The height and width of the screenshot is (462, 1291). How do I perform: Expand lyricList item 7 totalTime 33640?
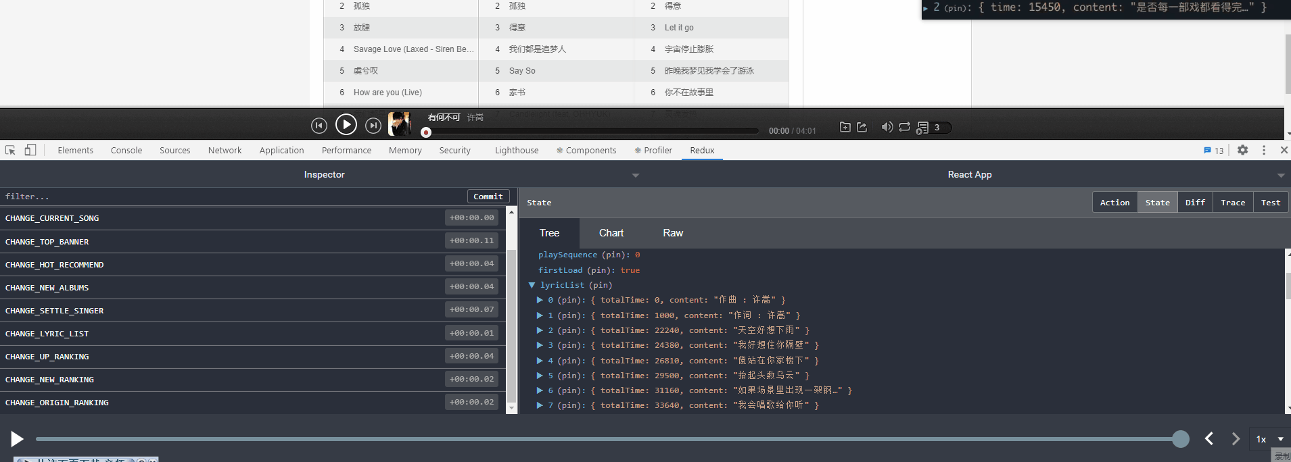coord(540,405)
